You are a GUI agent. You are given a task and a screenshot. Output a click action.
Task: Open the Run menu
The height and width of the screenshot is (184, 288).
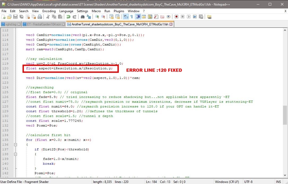[107, 11]
